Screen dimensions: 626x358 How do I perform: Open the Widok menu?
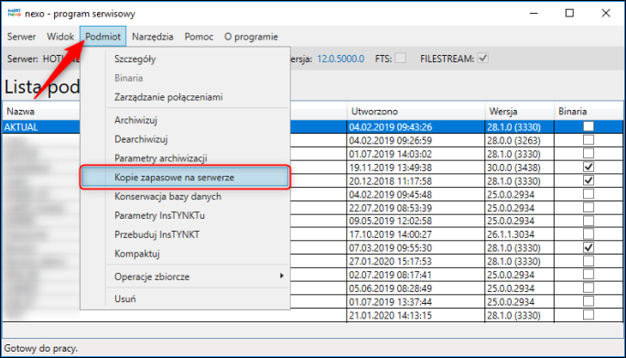(x=60, y=37)
